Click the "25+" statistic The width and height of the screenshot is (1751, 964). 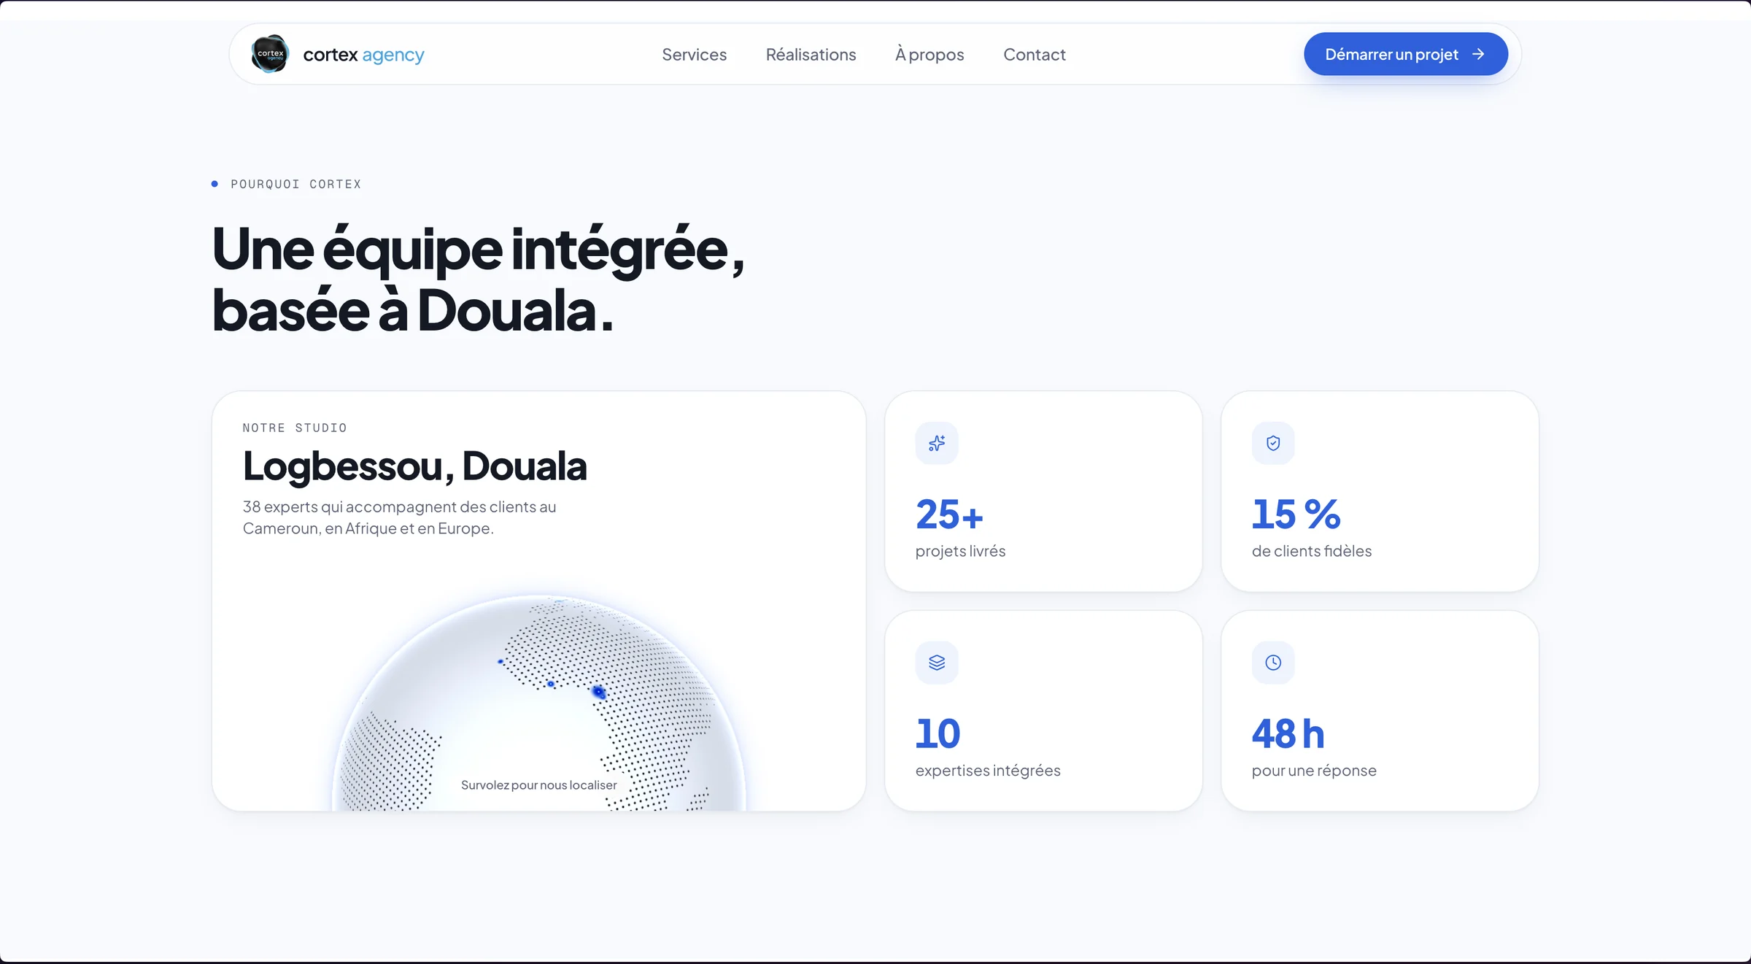(x=949, y=514)
